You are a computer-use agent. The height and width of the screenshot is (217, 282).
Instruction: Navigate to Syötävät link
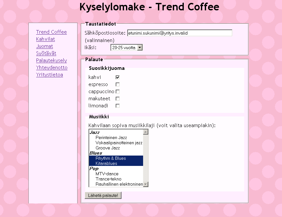[46, 53]
